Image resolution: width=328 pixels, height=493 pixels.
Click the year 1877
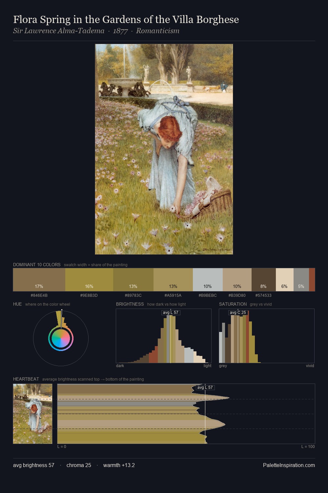point(120,31)
